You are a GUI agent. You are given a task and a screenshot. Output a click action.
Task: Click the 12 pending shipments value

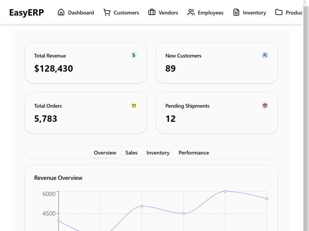[x=171, y=119]
